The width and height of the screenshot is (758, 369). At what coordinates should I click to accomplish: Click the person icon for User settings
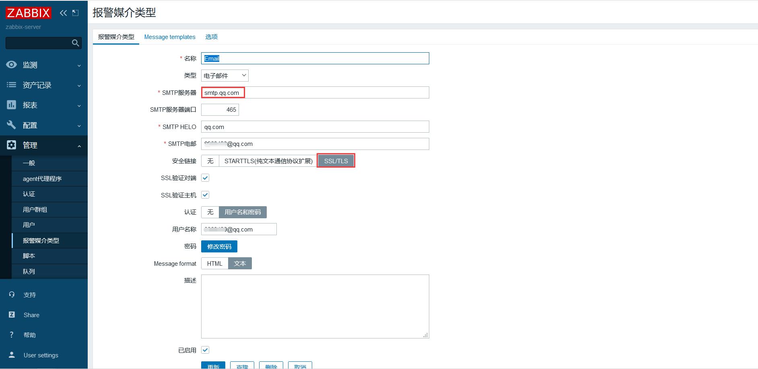pos(12,355)
